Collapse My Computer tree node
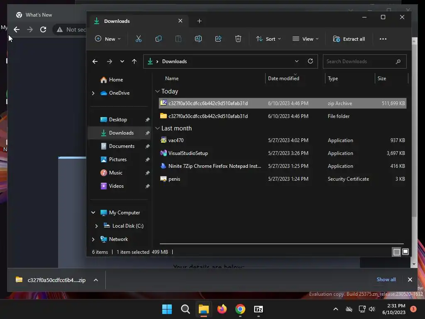 coord(93,213)
